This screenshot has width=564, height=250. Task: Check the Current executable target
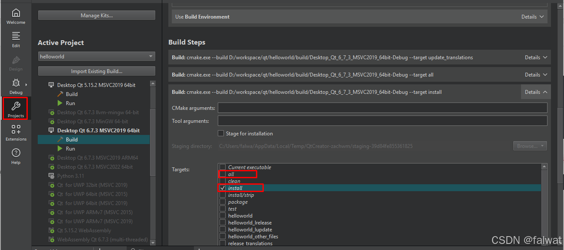(x=223, y=167)
